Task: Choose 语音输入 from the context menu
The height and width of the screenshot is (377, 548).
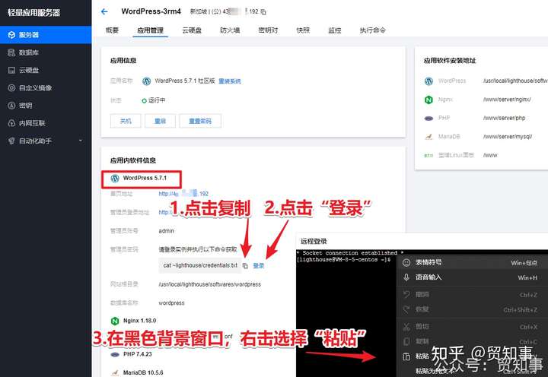Action: [472, 277]
